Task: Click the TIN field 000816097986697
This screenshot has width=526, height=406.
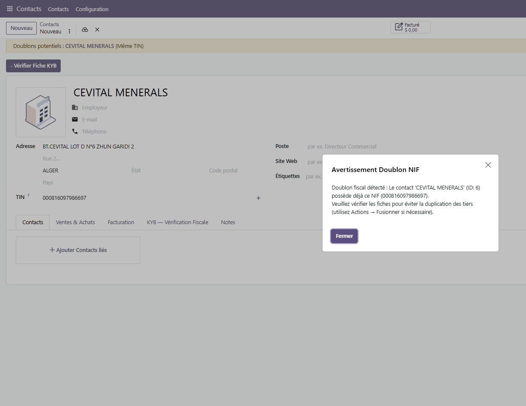Action: (148, 198)
